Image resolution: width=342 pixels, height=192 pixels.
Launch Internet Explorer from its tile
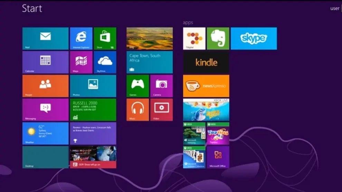tap(81, 38)
